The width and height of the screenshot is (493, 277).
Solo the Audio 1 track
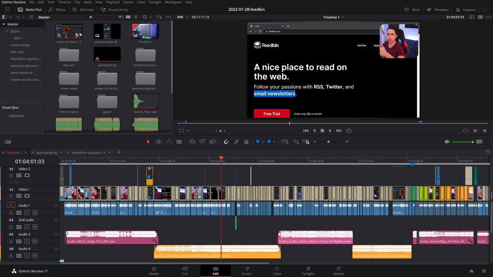[27, 213]
